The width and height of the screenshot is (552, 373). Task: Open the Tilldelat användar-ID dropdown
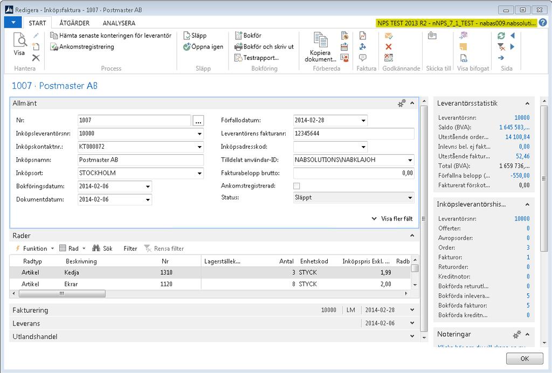(x=410, y=160)
